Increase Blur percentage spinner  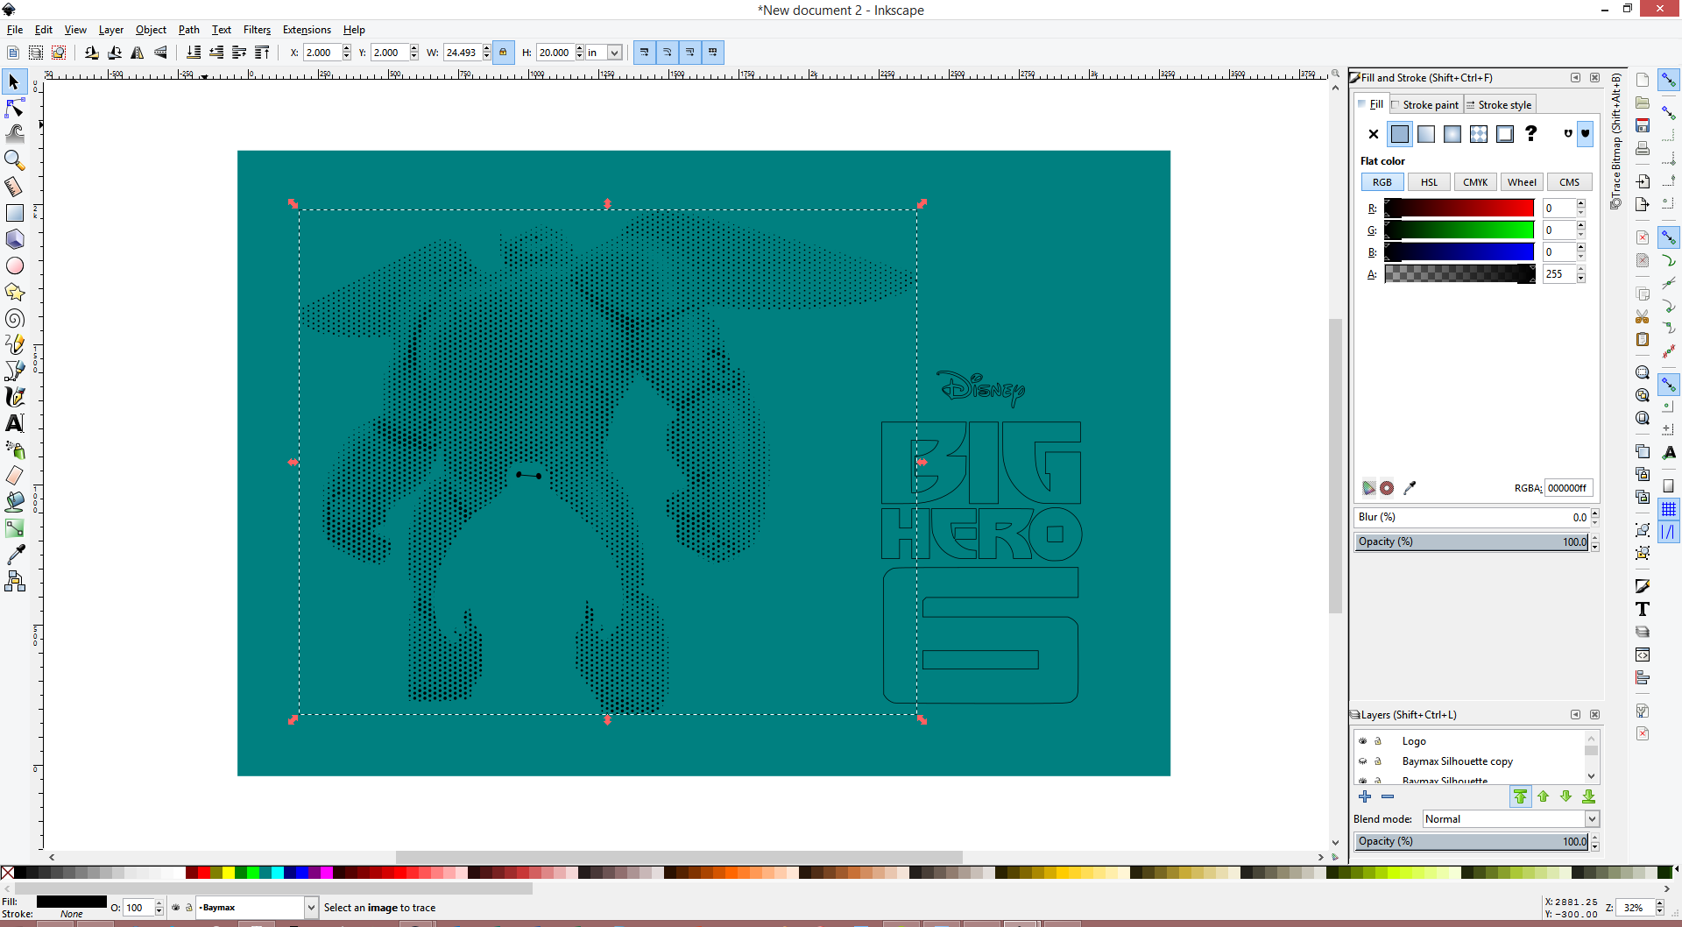click(x=1595, y=513)
